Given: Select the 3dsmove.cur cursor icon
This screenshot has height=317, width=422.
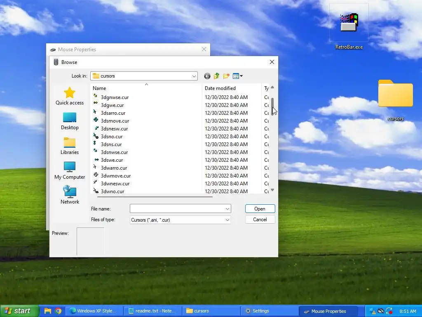Looking at the screenshot, I should coord(96,119).
